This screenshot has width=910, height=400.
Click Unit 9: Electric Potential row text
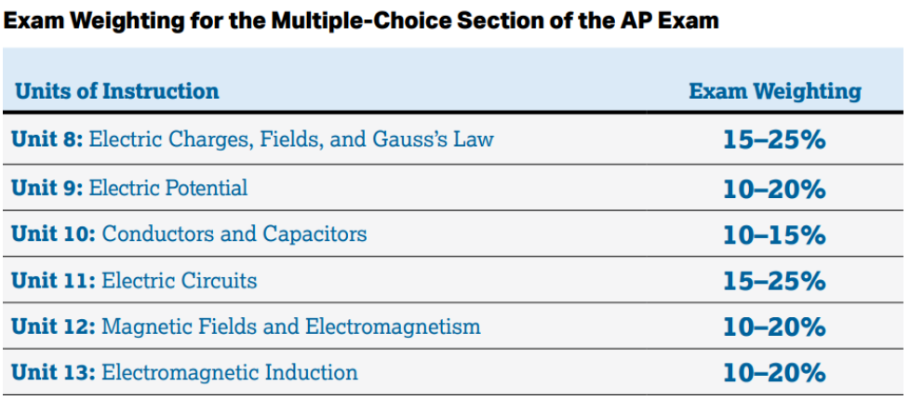129,188
